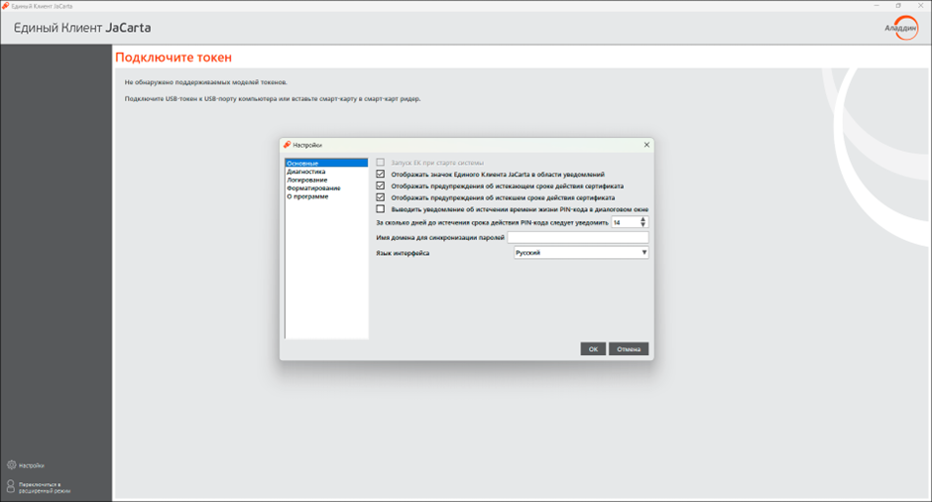Enable PIN lifetime expiry notification in dialog window
The height and width of the screenshot is (502, 932).
tap(381, 209)
